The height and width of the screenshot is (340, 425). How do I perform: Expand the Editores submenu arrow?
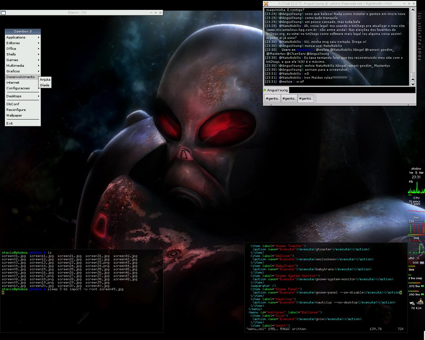pos(39,43)
